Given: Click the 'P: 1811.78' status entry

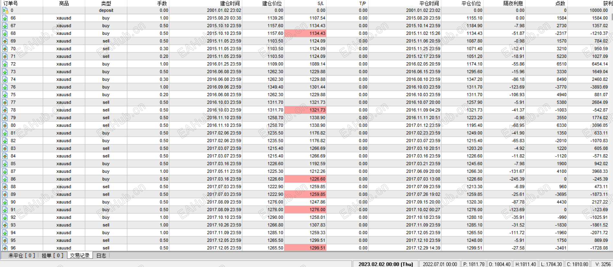Looking at the screenshot, I should (x=474, y=264).
